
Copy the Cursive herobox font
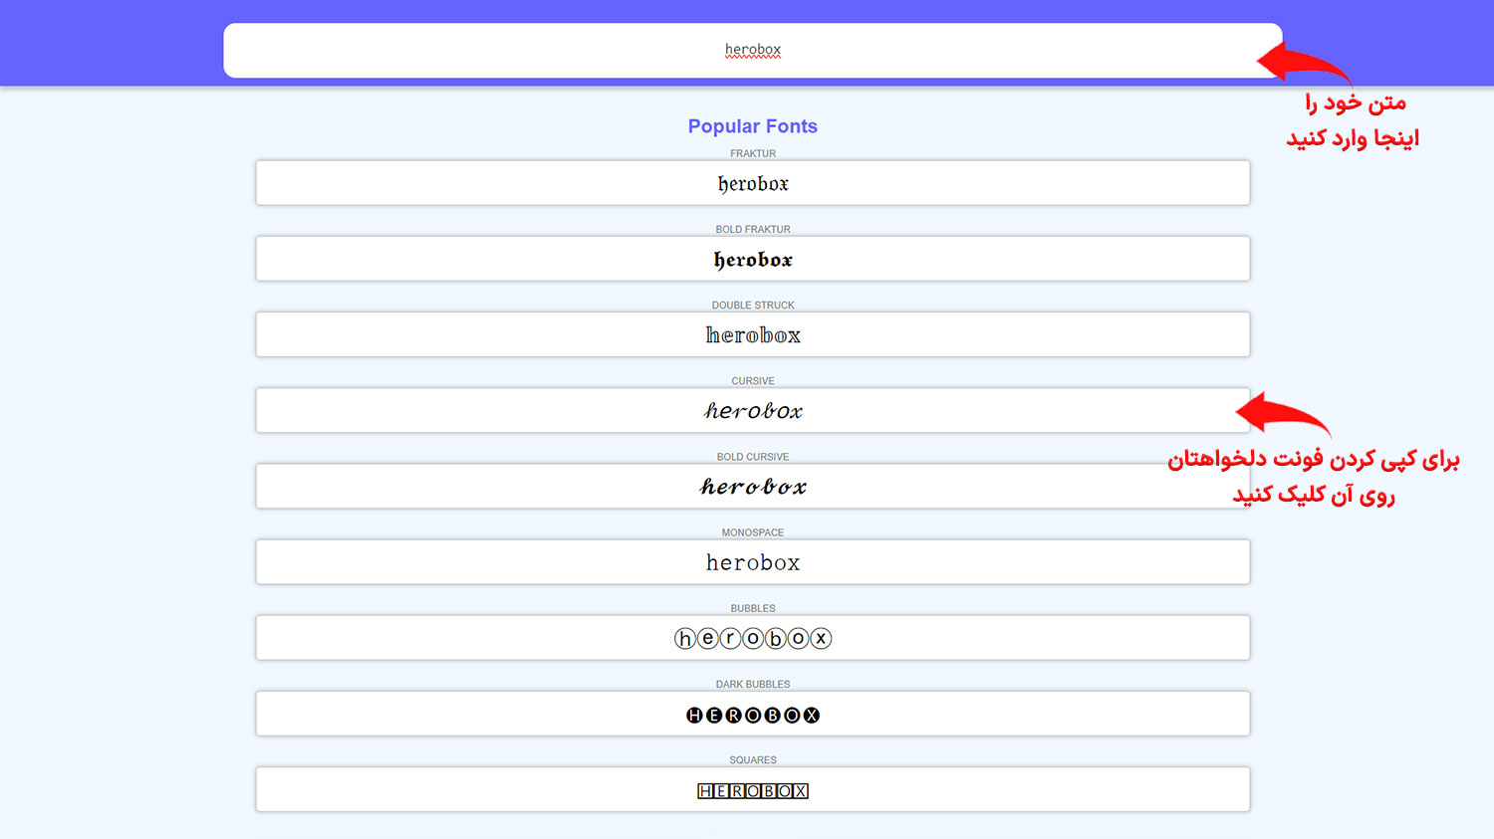[x=753, y=410]
